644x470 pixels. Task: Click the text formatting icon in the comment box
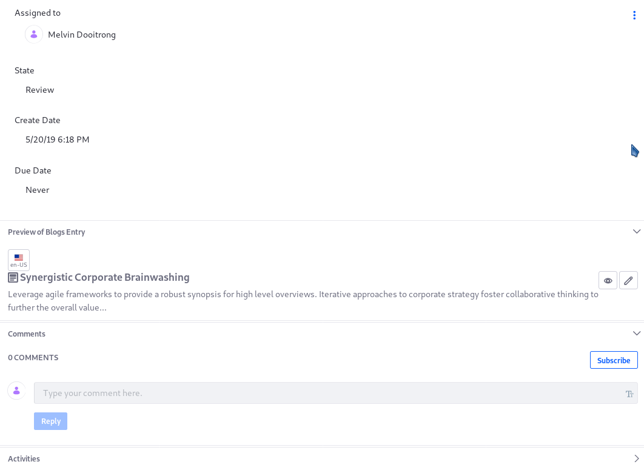(x=629, y=394)
